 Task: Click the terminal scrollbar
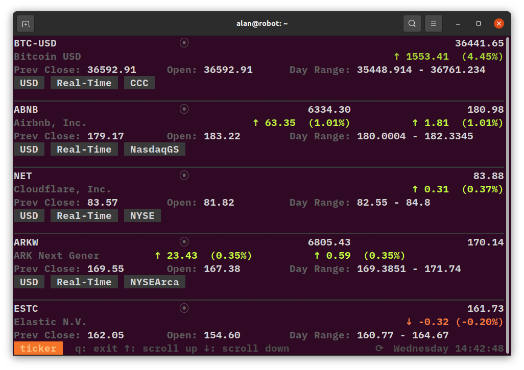(x=508, y=195)
